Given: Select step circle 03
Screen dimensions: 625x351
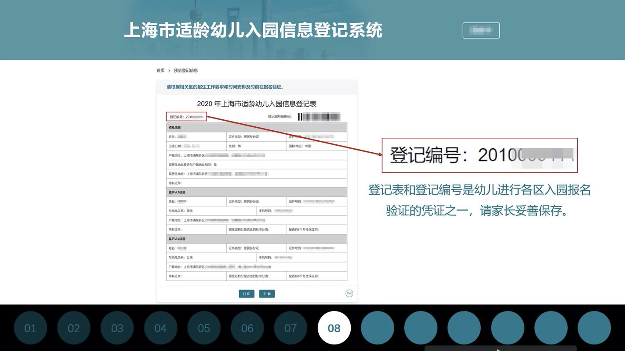Looking at the screenshot, I should (x=117, y=327).
